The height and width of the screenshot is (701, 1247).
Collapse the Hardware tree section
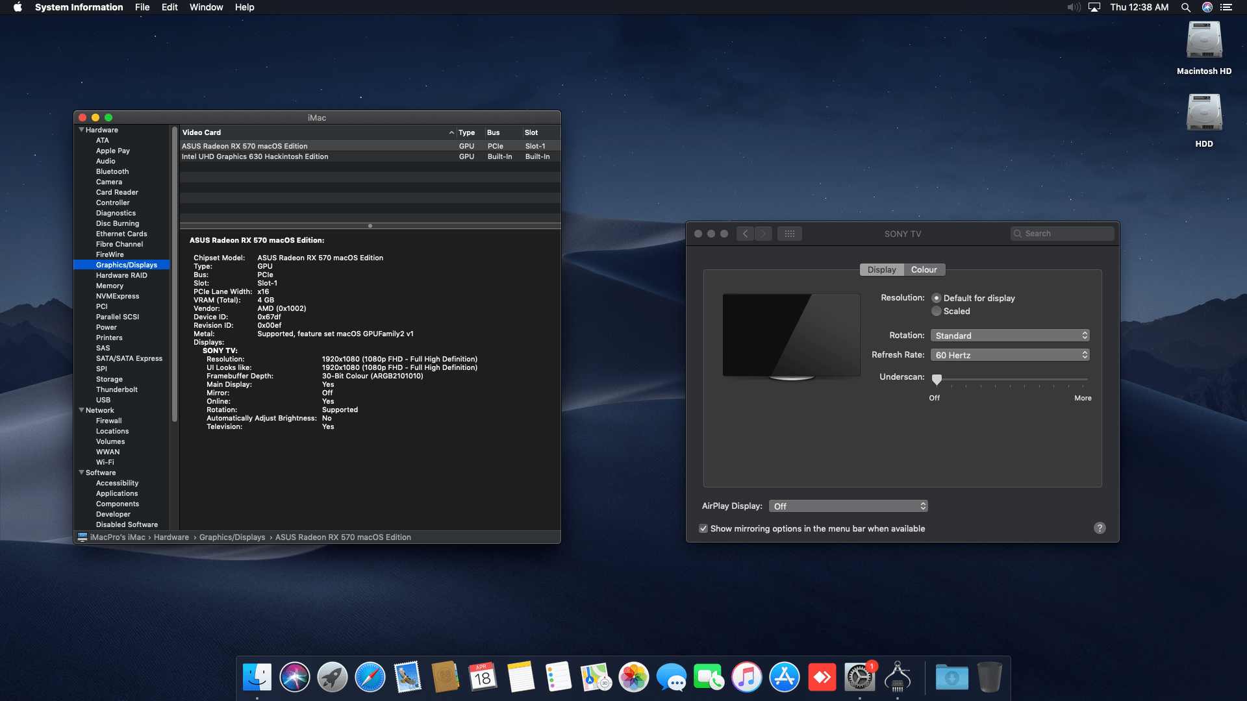coord(82,130)
